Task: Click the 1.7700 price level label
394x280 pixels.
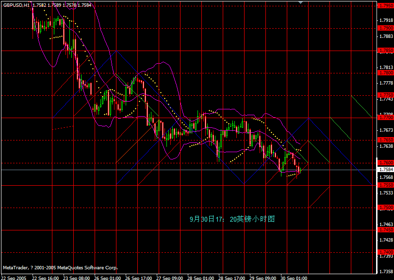Action: coord(386,118)
